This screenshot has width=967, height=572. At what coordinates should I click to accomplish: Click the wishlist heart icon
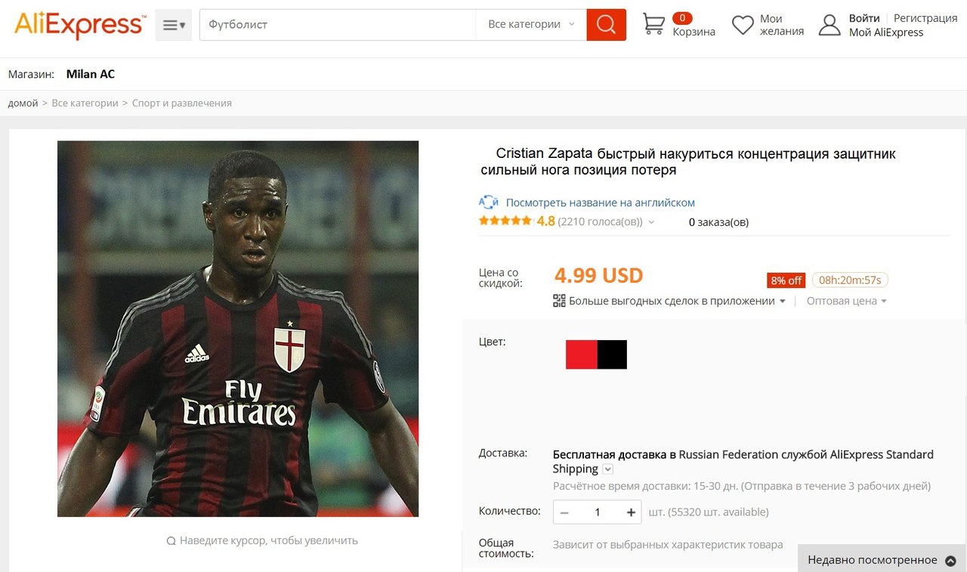pyautogui.click(x=743, y=25)
